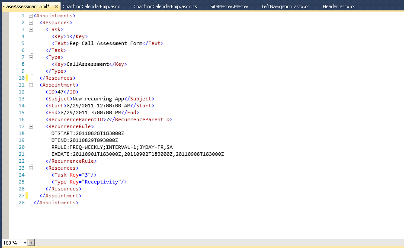Click the text 'Rep Call Assessment Form'
The width and height of the screenshot is (404, 248).
click(106, 43)
